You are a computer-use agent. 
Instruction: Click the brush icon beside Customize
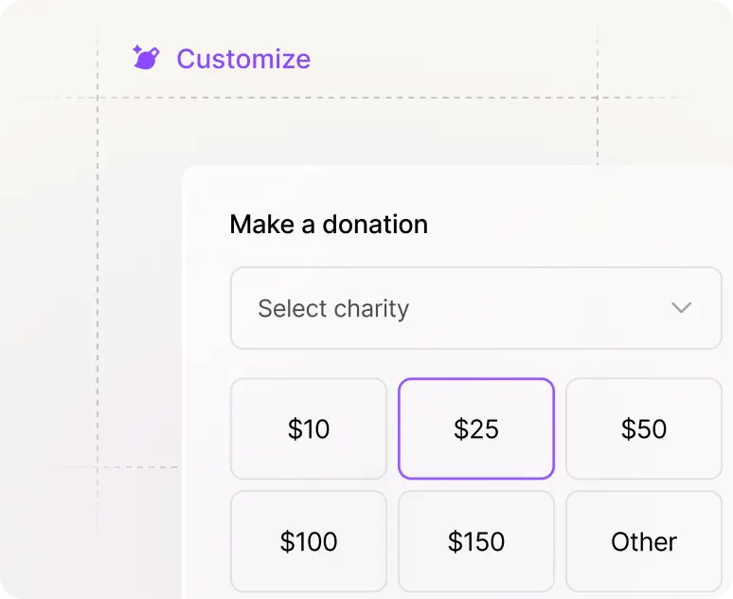click(x=145, y=59)
